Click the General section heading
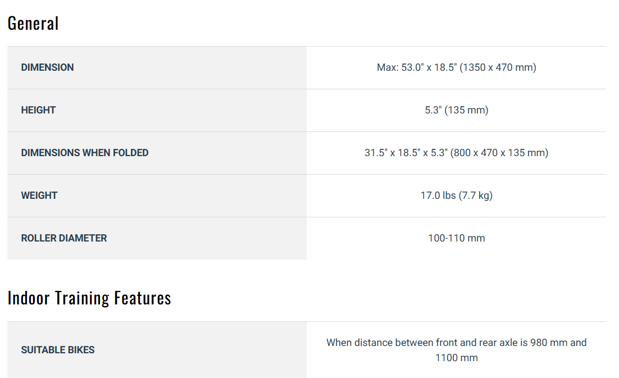 33,24
